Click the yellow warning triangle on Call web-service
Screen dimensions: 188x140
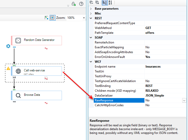(8, 68)
